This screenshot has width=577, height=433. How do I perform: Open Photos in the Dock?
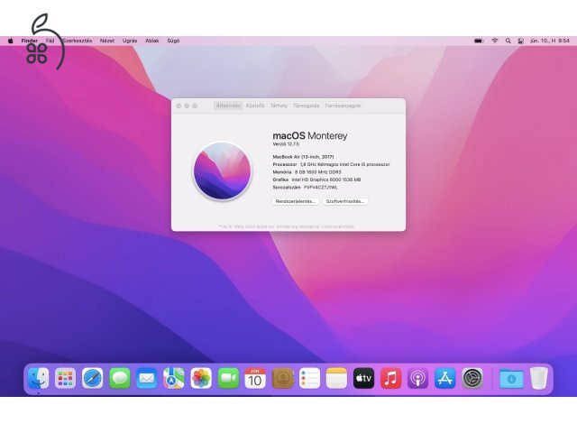click(x=201, y=378)
